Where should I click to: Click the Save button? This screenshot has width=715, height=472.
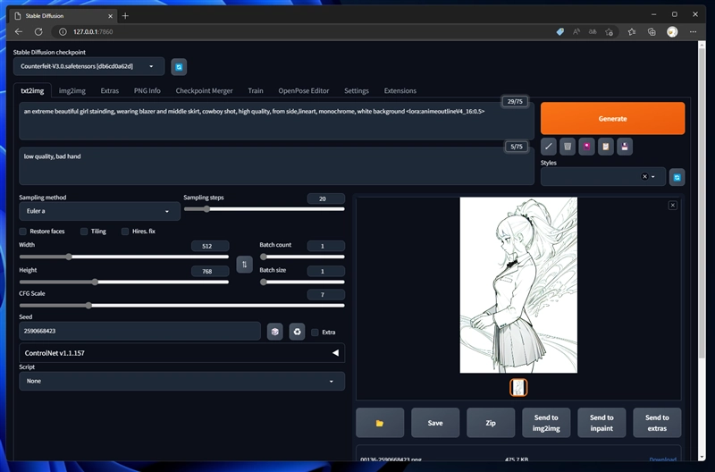[435, 423]
